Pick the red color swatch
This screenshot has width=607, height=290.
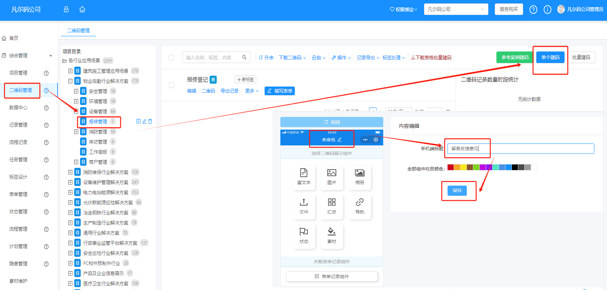click(x=450, y=167)
